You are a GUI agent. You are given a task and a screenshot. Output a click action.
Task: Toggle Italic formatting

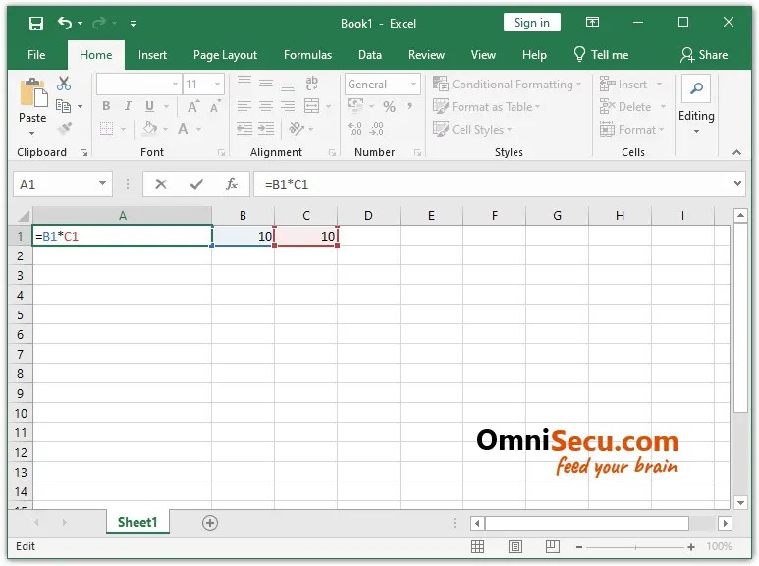pyautogui.click(x=128, y=106)
